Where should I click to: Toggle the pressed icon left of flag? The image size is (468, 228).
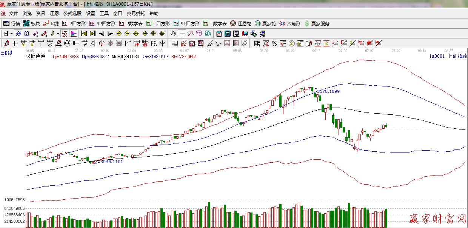65,34
